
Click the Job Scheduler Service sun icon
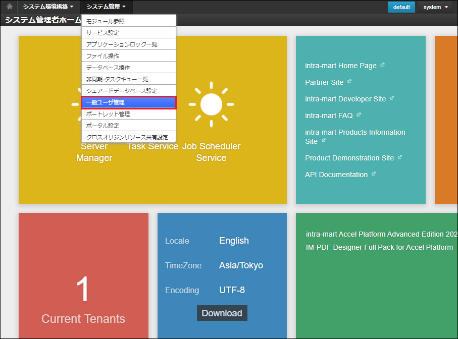click(x=211, y=105)
